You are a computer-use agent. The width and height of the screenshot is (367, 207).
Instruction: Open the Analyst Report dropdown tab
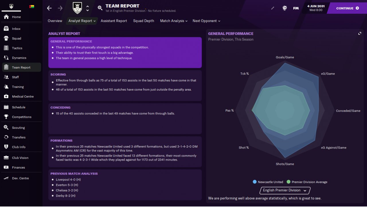pyautogui.click(x=82, y=21)
